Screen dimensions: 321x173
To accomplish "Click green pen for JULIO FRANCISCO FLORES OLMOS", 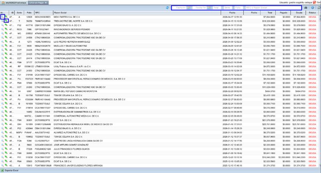I will [x=6, y=149].
